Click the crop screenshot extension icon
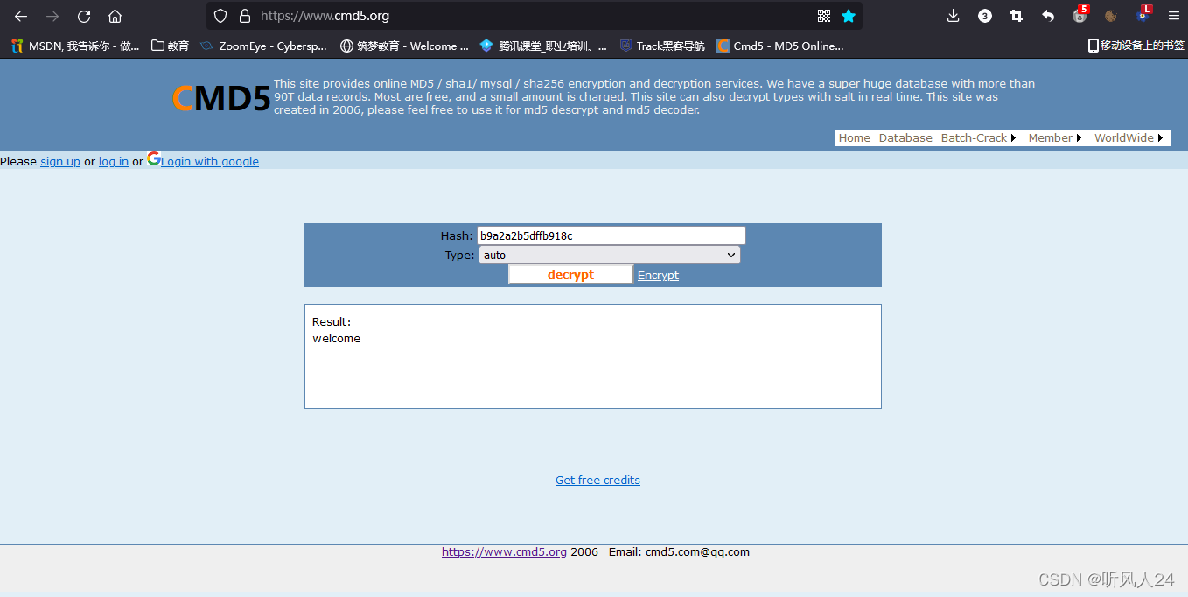Screen dimensions: 1188x597 [x=1017, y=16]
